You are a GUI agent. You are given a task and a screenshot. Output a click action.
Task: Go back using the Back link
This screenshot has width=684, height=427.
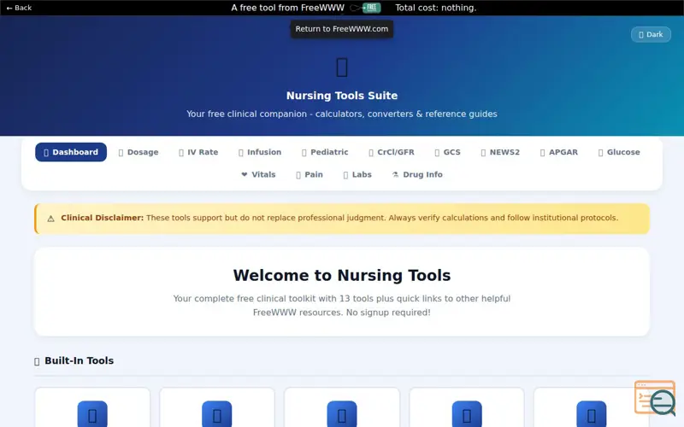point(19,8)
